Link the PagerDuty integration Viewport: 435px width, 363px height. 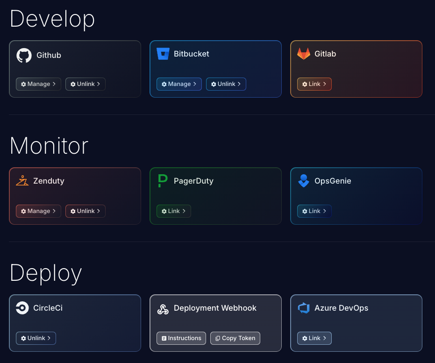pos(174,211)
